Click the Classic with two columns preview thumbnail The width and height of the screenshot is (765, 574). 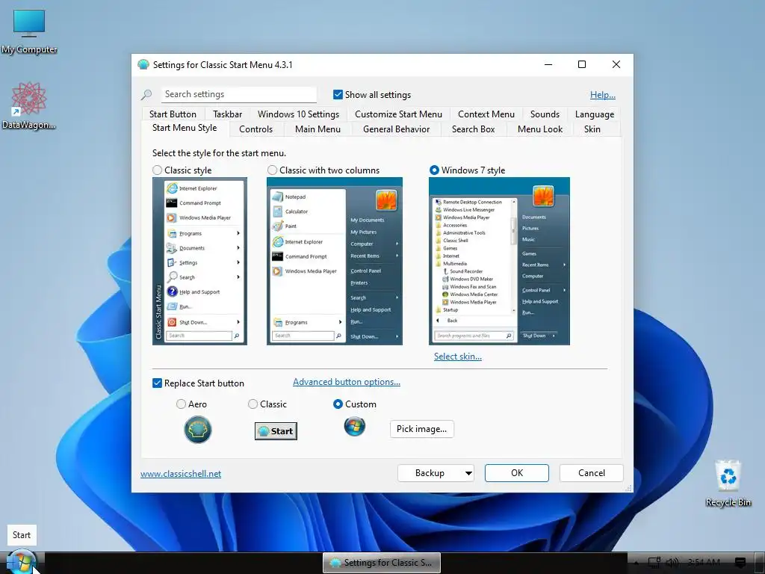335,261
